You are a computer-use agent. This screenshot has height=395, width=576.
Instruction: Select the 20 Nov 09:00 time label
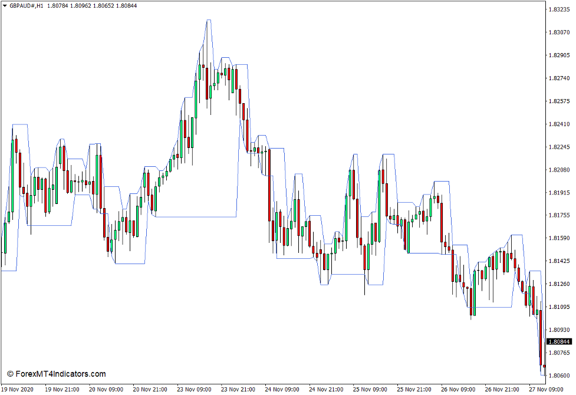point(106,389)
